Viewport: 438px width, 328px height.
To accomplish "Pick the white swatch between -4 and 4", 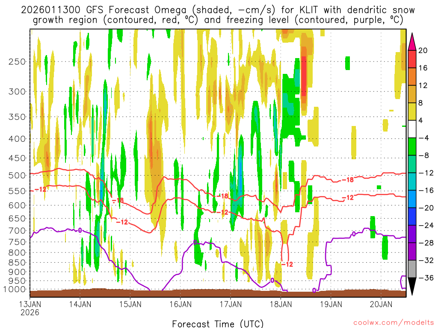I will pos(412,129).
